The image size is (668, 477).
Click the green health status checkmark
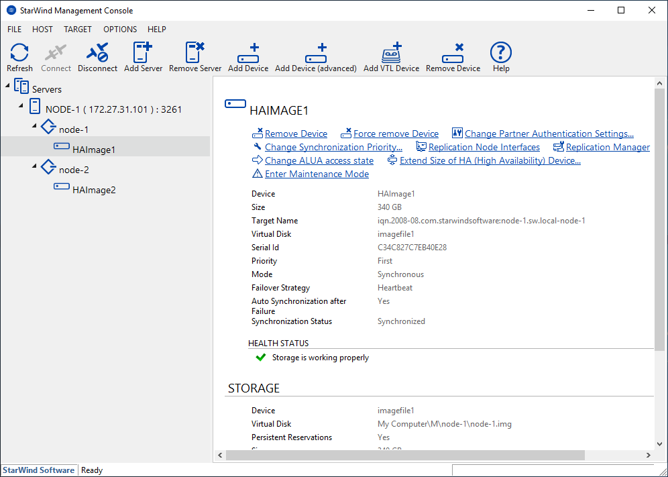[261, 357]
